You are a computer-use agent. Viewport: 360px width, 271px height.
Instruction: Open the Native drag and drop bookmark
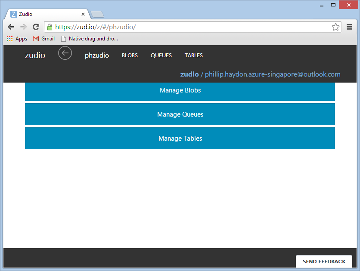point(90,39)
